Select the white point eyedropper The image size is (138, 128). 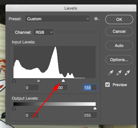pyautogui.click(x=127, y=73)
